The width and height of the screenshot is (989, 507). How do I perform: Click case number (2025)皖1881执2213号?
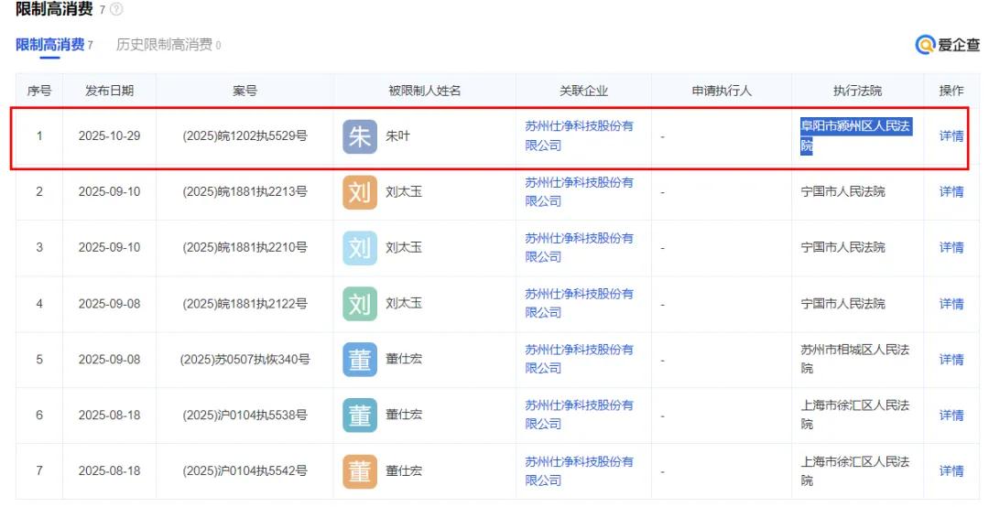[x=245, y=191]
